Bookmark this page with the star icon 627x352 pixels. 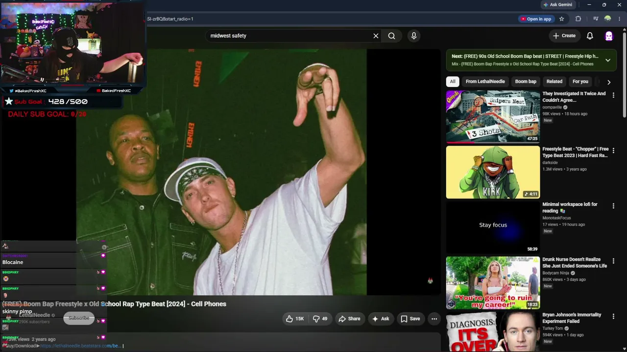click(562, 19)
